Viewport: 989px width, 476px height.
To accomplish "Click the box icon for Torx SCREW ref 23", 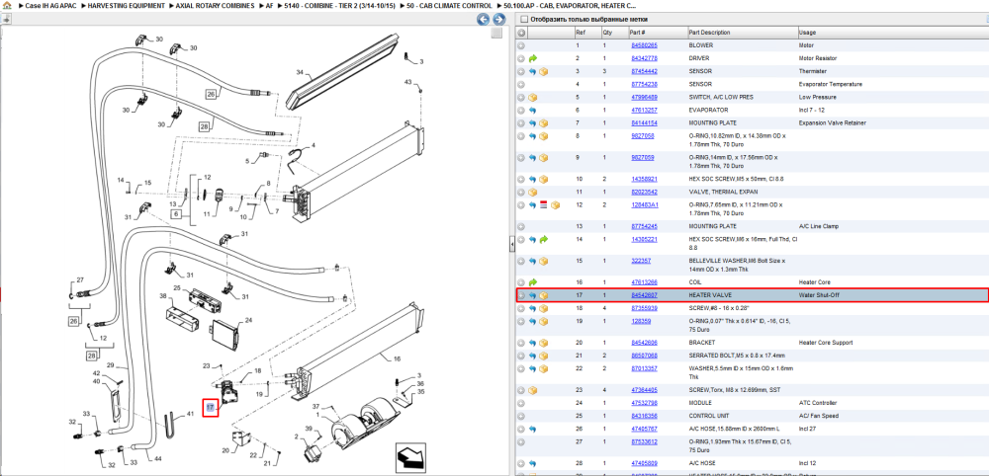I will pos(533,390).
